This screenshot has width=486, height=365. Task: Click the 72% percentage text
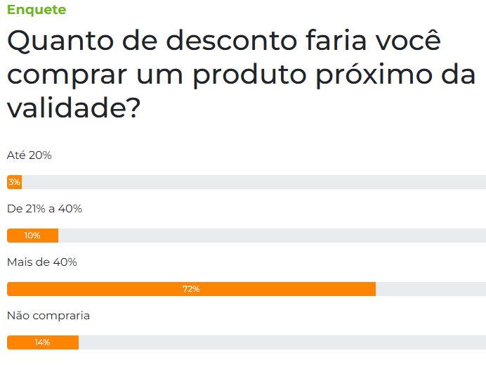[x=191, y=289]
